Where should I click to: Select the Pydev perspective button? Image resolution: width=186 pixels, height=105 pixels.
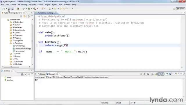point(180,9)
